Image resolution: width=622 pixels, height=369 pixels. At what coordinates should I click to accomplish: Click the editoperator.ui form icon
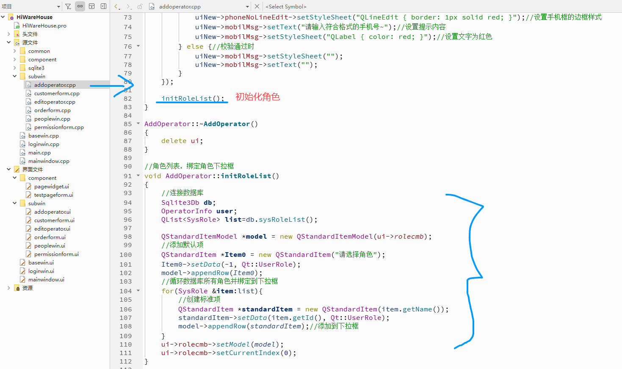29,229
